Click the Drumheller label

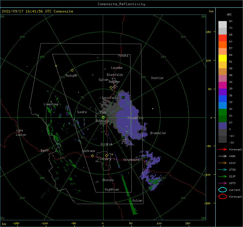158,133
